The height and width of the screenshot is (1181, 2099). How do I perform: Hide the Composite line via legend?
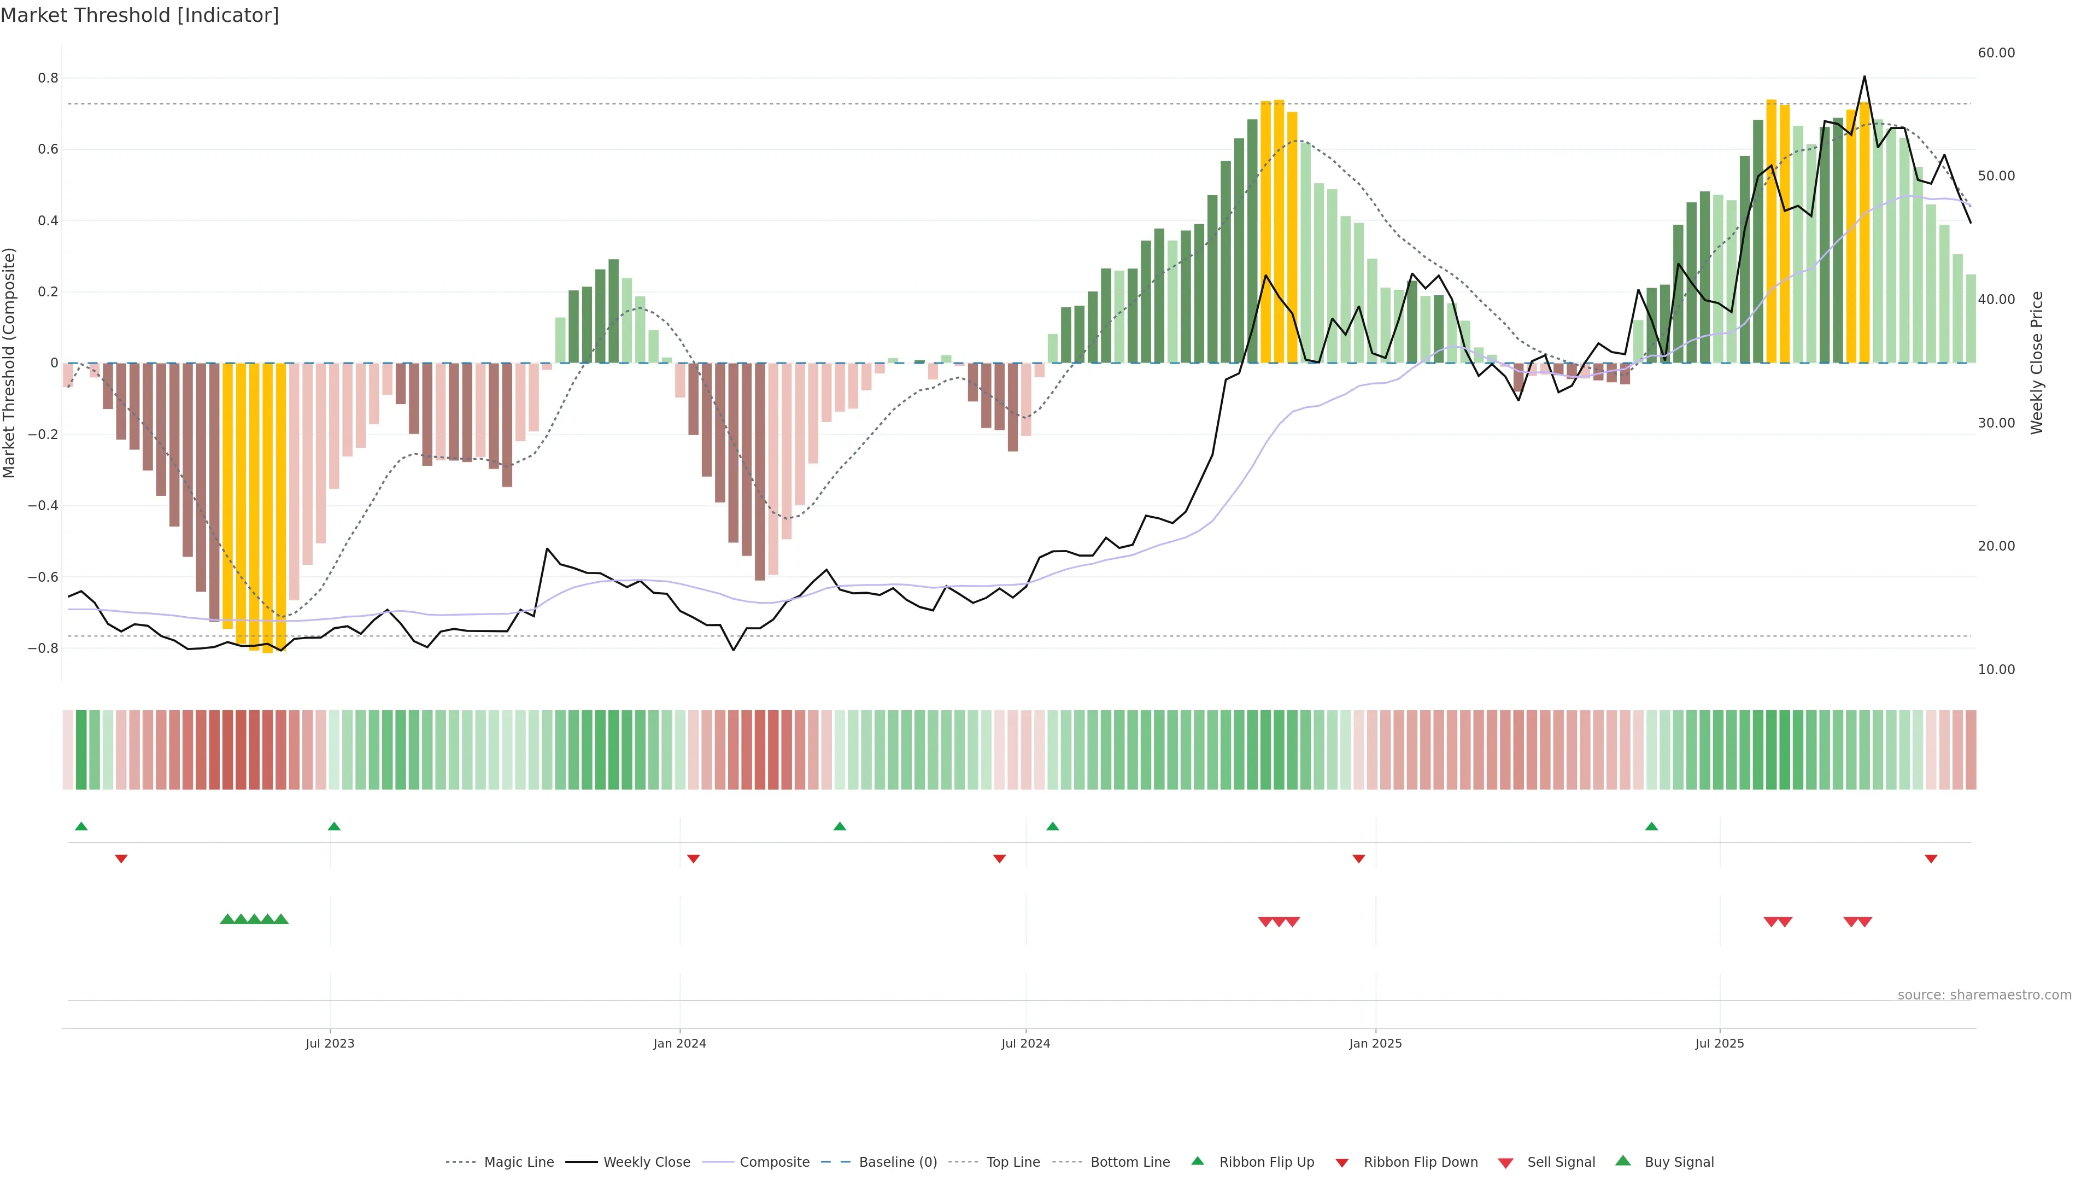774,1161
